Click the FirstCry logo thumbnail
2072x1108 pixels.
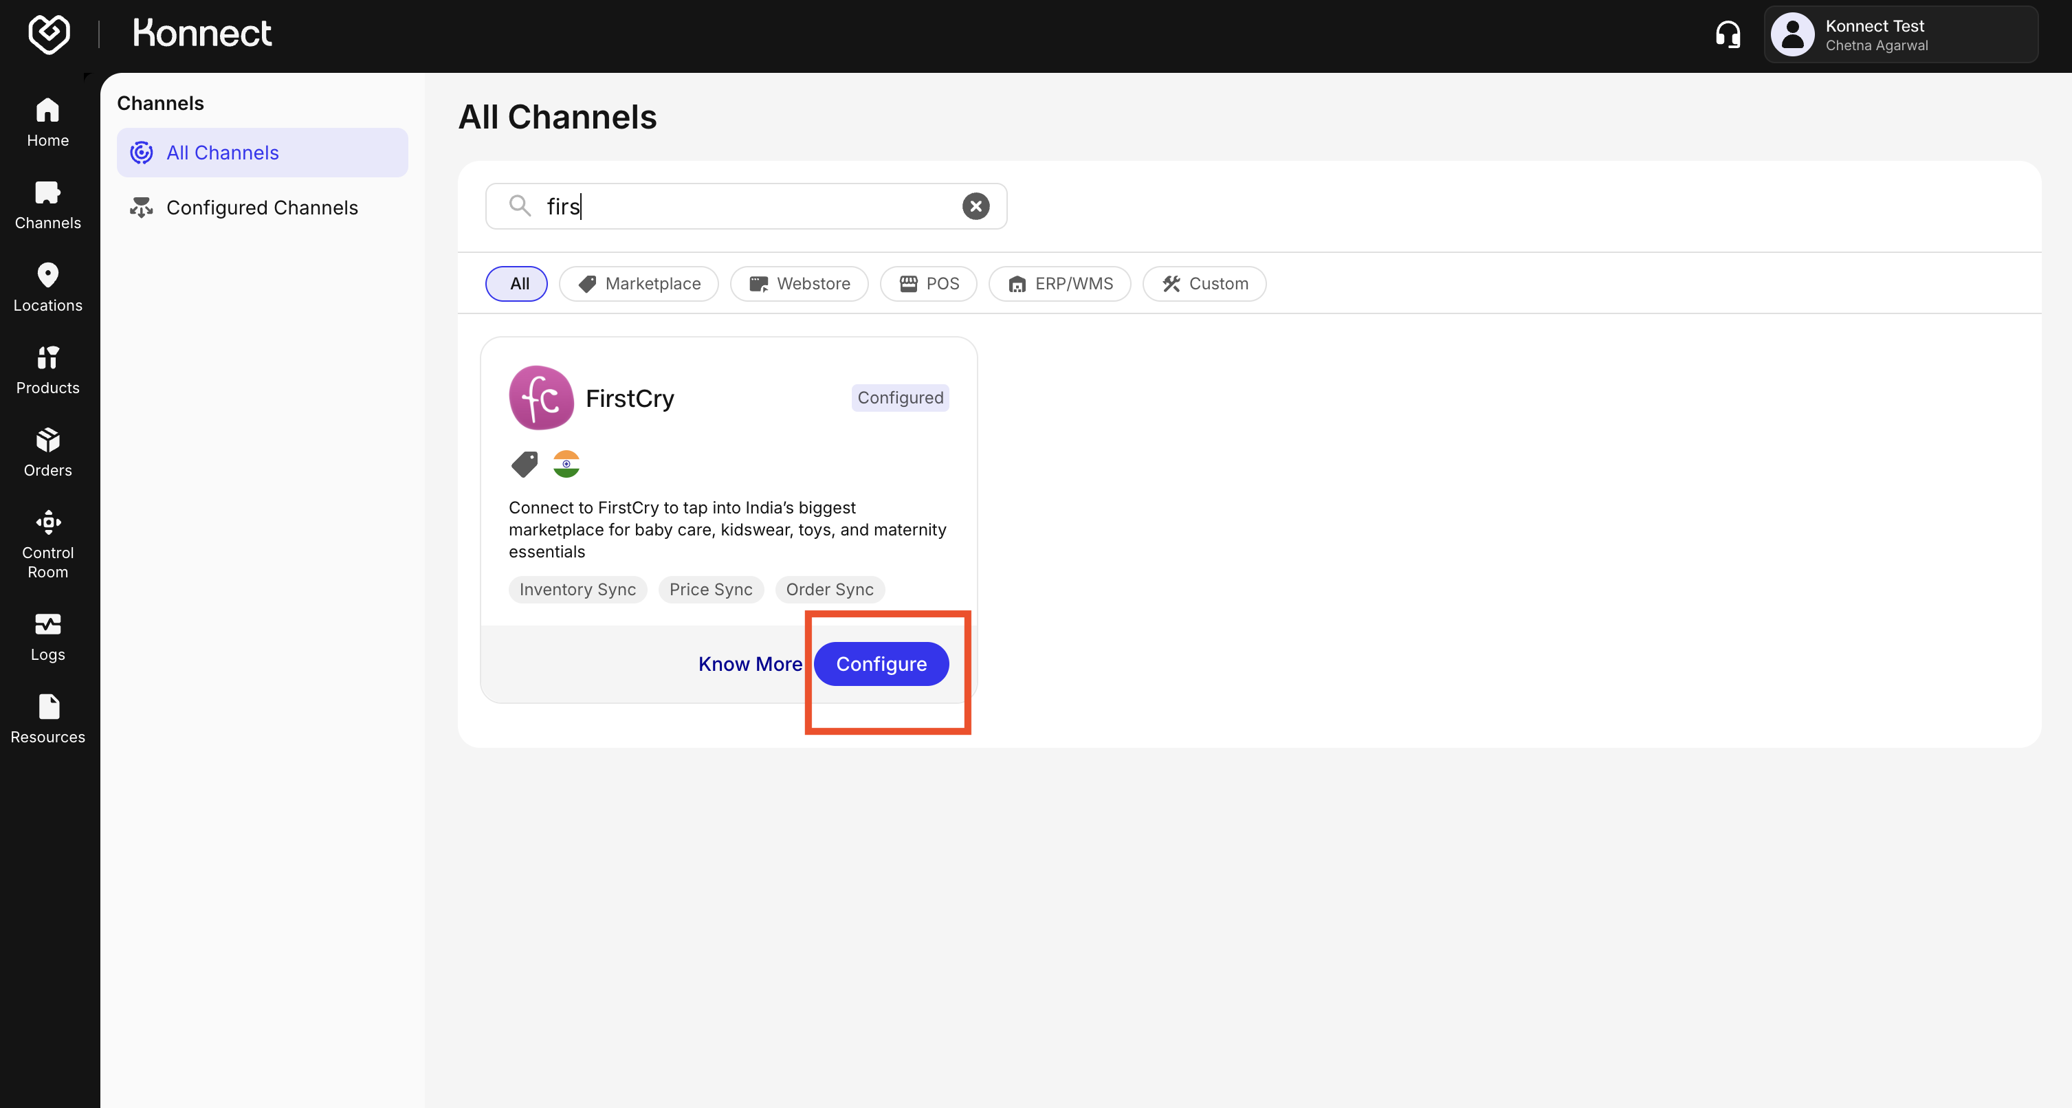tap(541, 398)
